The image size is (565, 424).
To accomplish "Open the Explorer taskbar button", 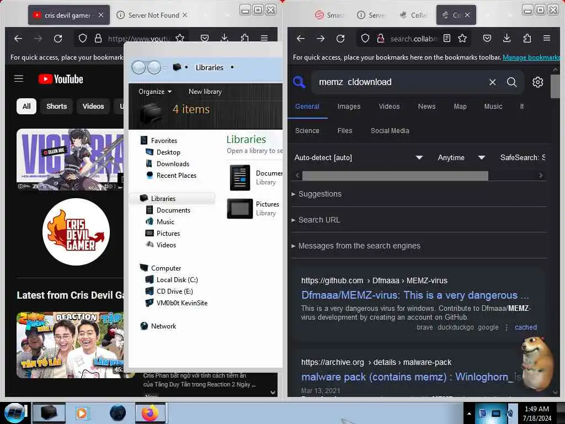I will click(49, 413).
